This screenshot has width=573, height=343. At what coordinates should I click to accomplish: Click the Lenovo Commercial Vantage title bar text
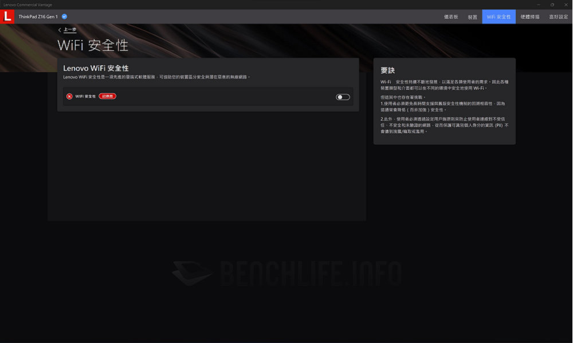click(x=28, y=5)
